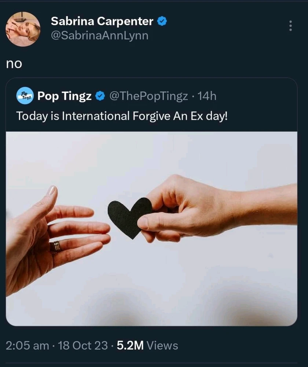Visit the @SabrinaAnnLynn handle

click(99, 36)
